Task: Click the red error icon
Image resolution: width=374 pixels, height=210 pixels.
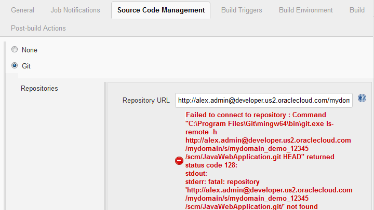Action: (x=179, y=161)
